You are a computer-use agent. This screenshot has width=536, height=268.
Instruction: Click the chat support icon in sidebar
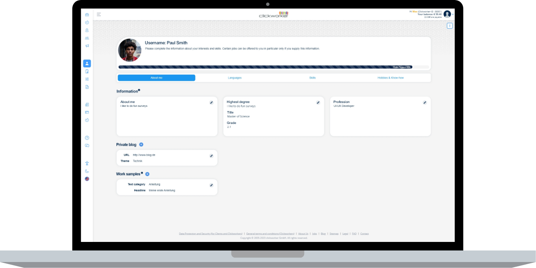click(87, 146)
